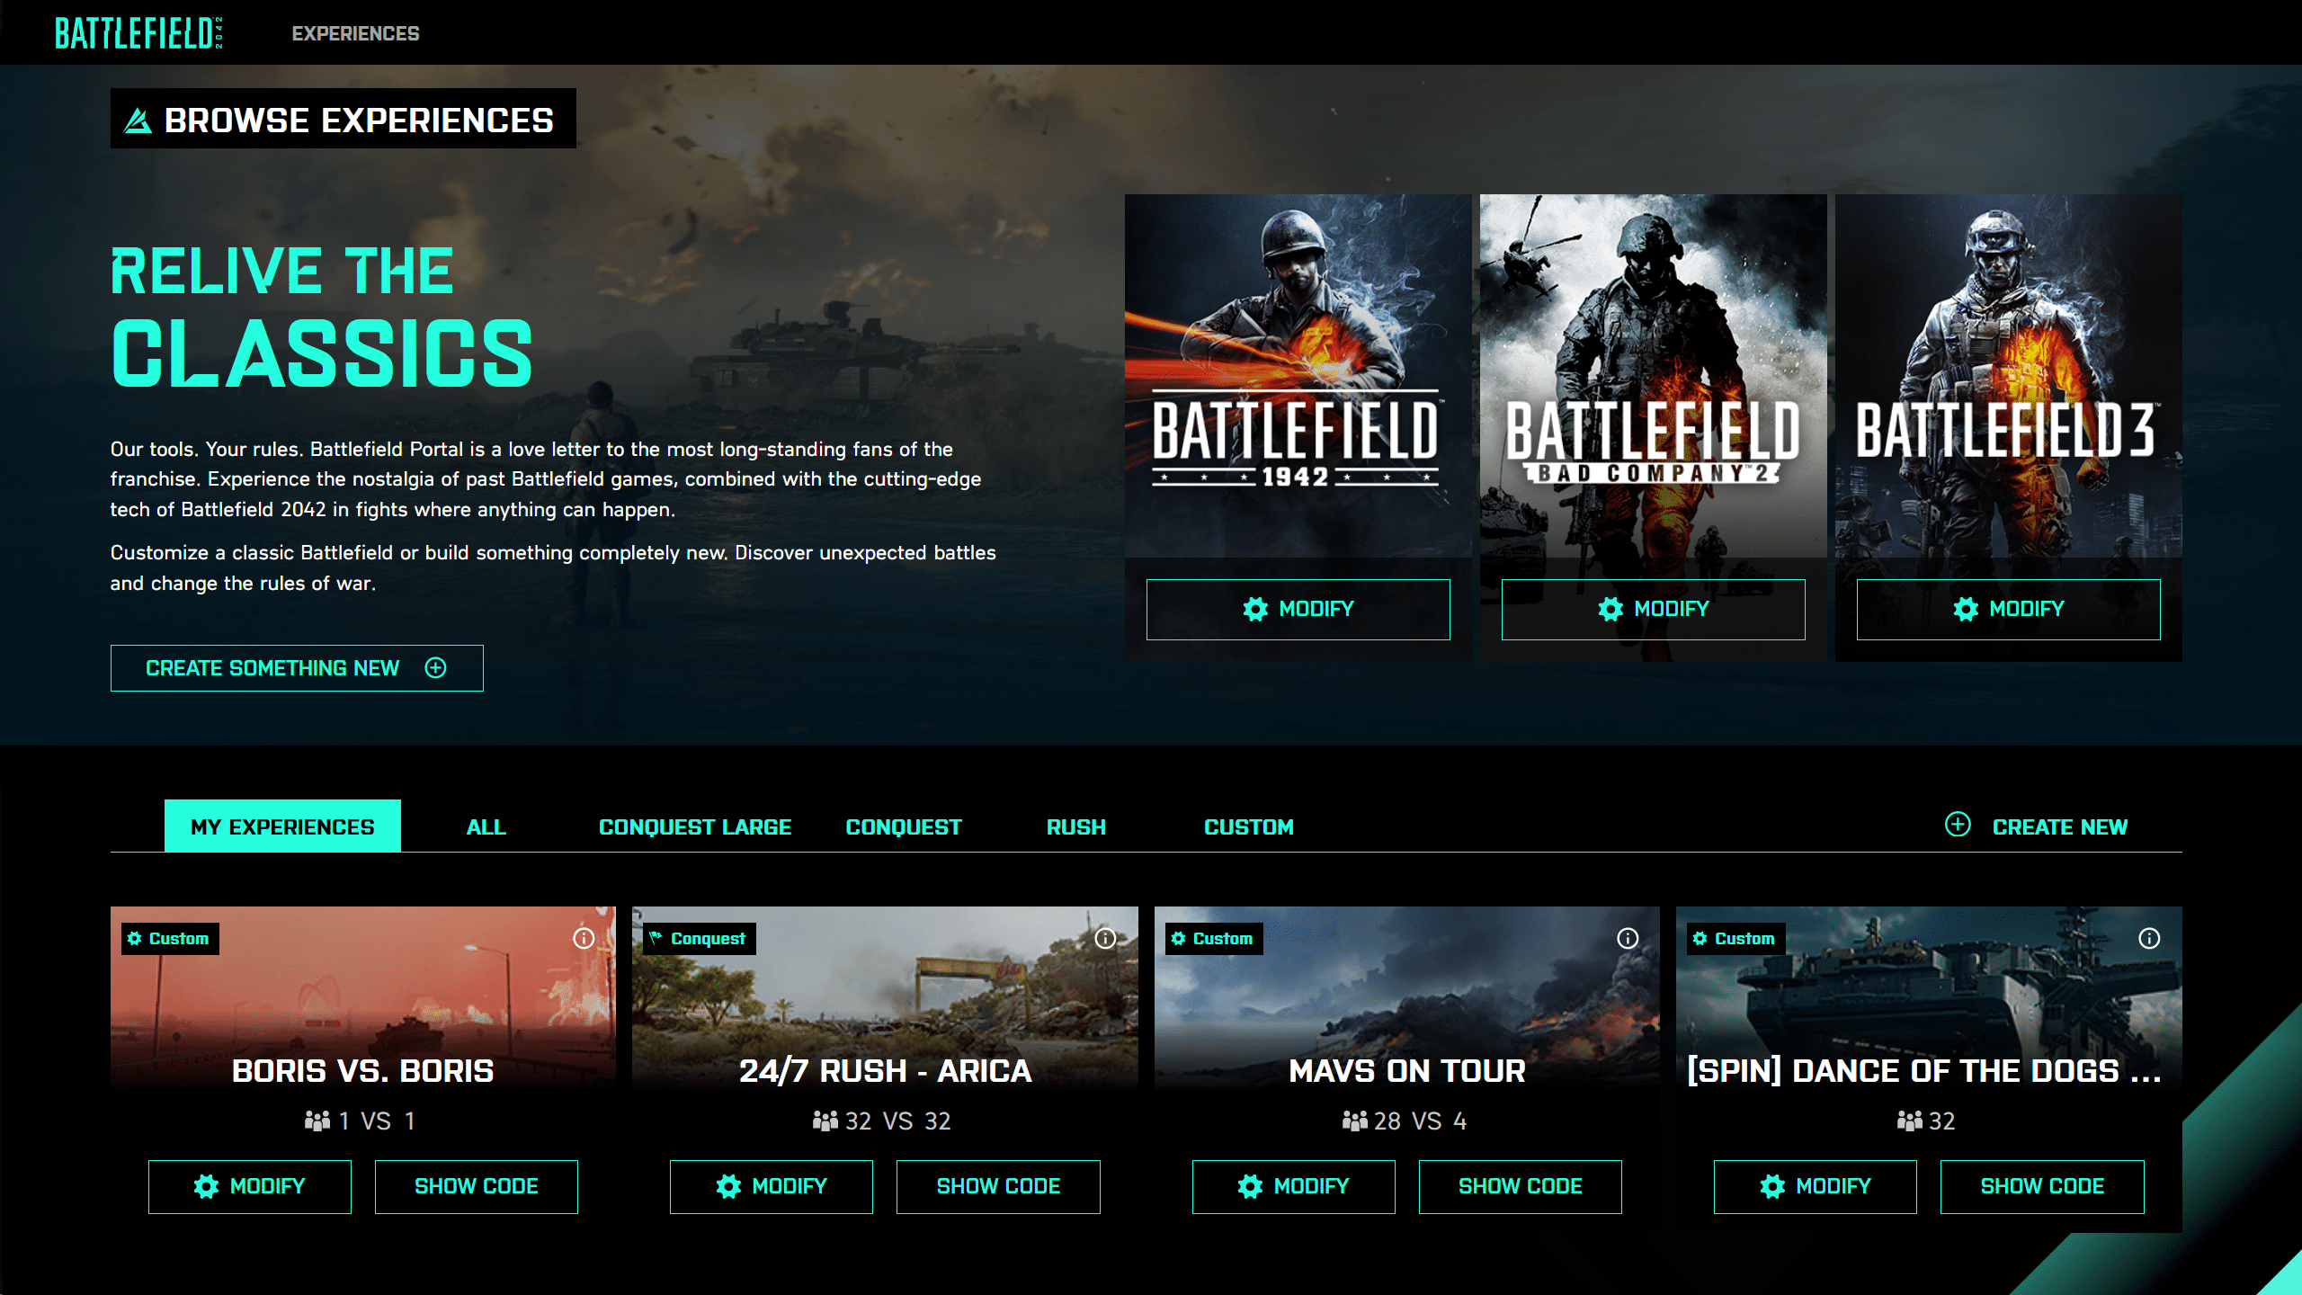The height and width of the screenshot is (1295, 2302).
Task: Click CREATE SOMETHING NEW button
Action: [296, 667]
